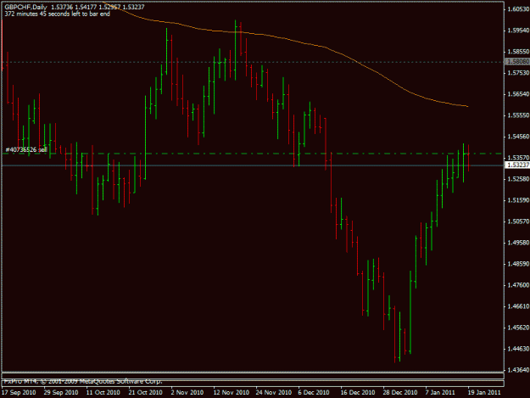This screenshot has width=530, height=398.
Task: Click the 1.45620 price scale label
Action: [x=518, y=328]
